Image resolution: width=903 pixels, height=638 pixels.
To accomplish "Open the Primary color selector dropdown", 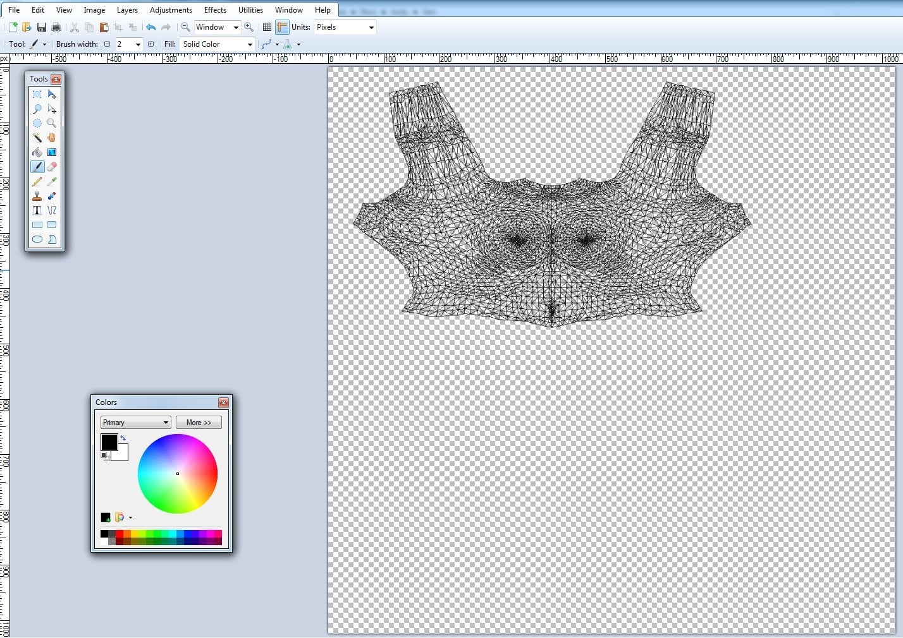I will [x=135, y=423].
